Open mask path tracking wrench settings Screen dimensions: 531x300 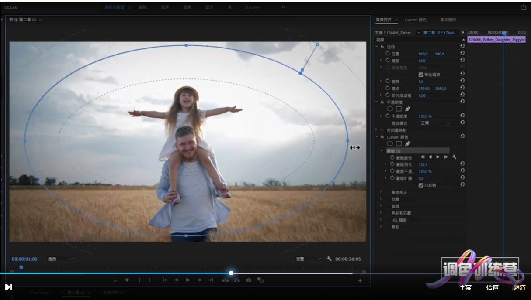click(x=454, y=157)
